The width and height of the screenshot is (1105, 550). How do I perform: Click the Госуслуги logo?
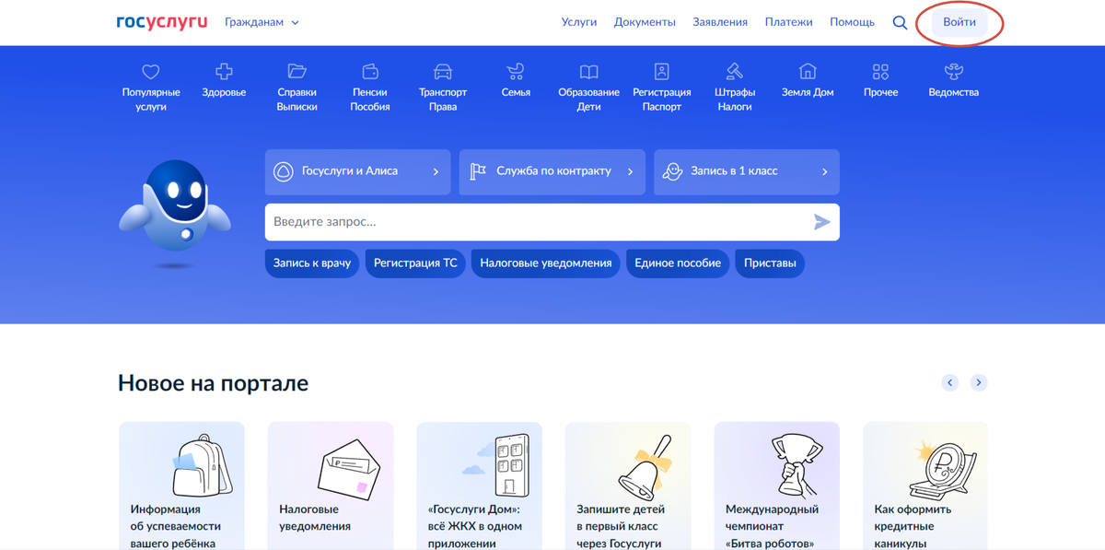162,22
